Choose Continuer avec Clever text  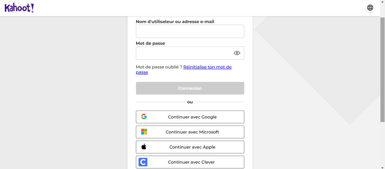click(x=191, y=162)
